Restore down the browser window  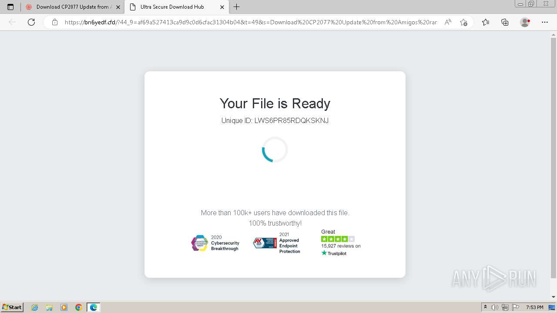click(531, 4)
